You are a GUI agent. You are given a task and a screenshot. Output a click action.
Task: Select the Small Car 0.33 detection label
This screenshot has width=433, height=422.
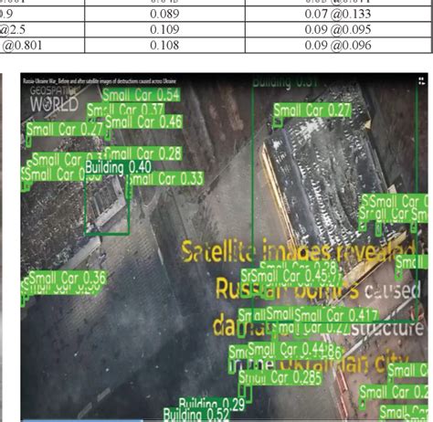point(166,179)
